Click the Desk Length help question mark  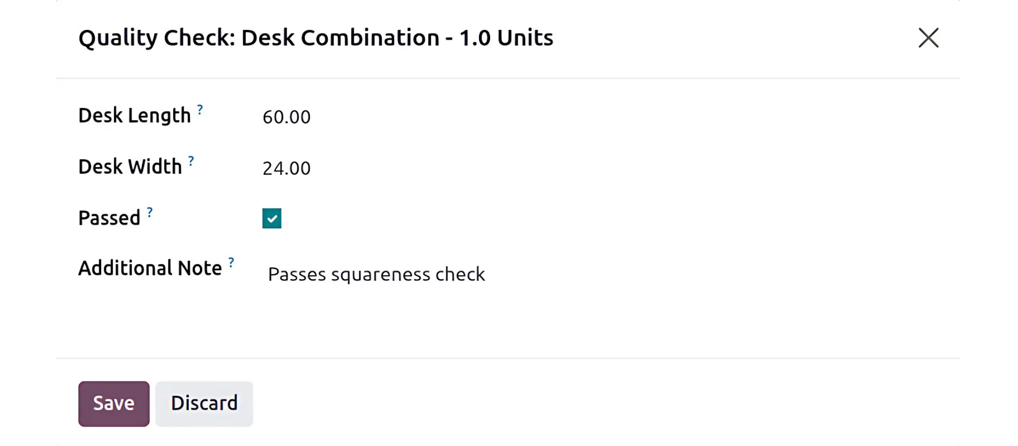[x=200, y=109]
